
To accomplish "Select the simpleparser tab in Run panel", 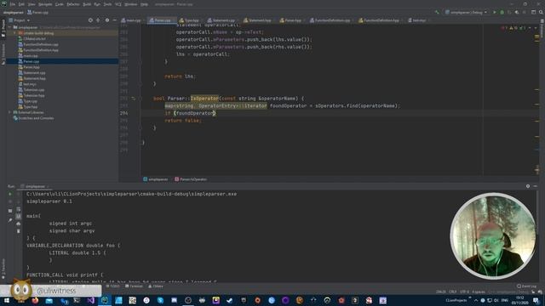I will pos(35,186).
